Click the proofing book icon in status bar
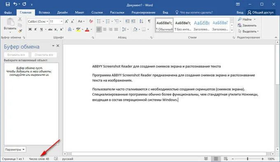This screenshot has width=280, height=162. point(56,159)
